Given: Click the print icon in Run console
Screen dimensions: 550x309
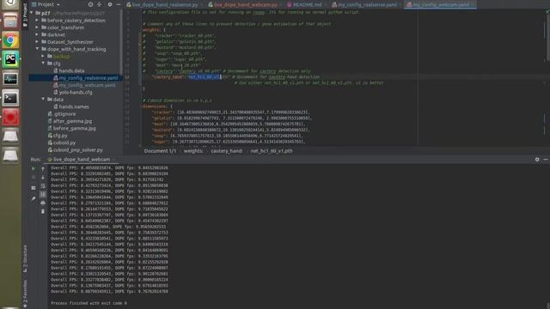Looking at the screenshot, I should 43,203.
